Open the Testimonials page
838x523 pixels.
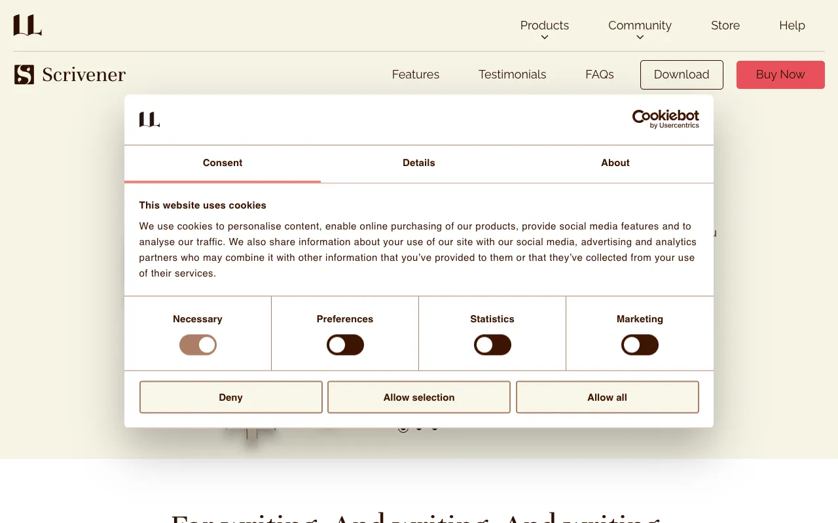tap(512, 74)
